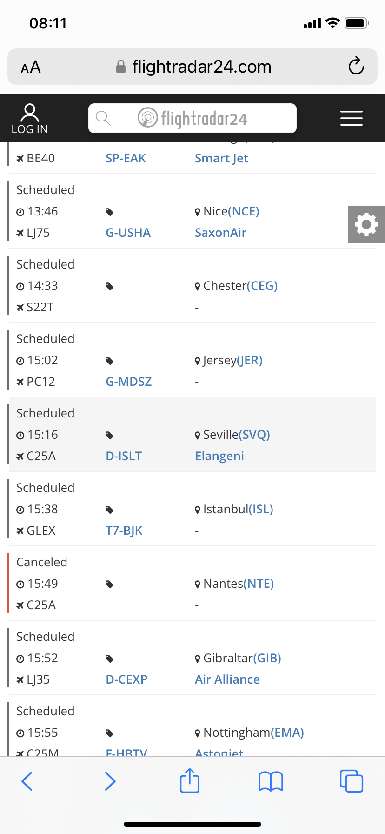Click the flightradar24 search field
The width and height of the screenshot is (385, 834).
(192, 118)
